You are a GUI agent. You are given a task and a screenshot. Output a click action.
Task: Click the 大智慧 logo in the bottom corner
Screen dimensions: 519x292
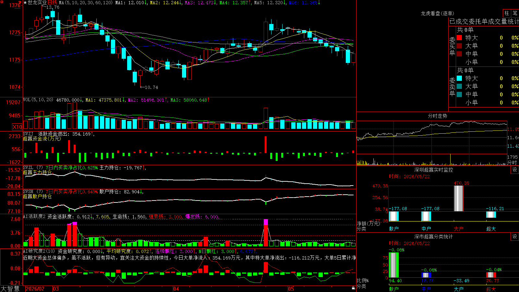[10, 289]
